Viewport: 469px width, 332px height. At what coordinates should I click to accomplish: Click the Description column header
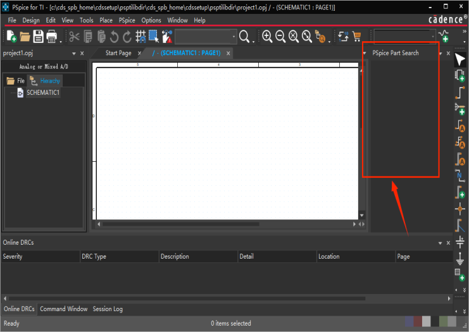[x=198, y=256]
